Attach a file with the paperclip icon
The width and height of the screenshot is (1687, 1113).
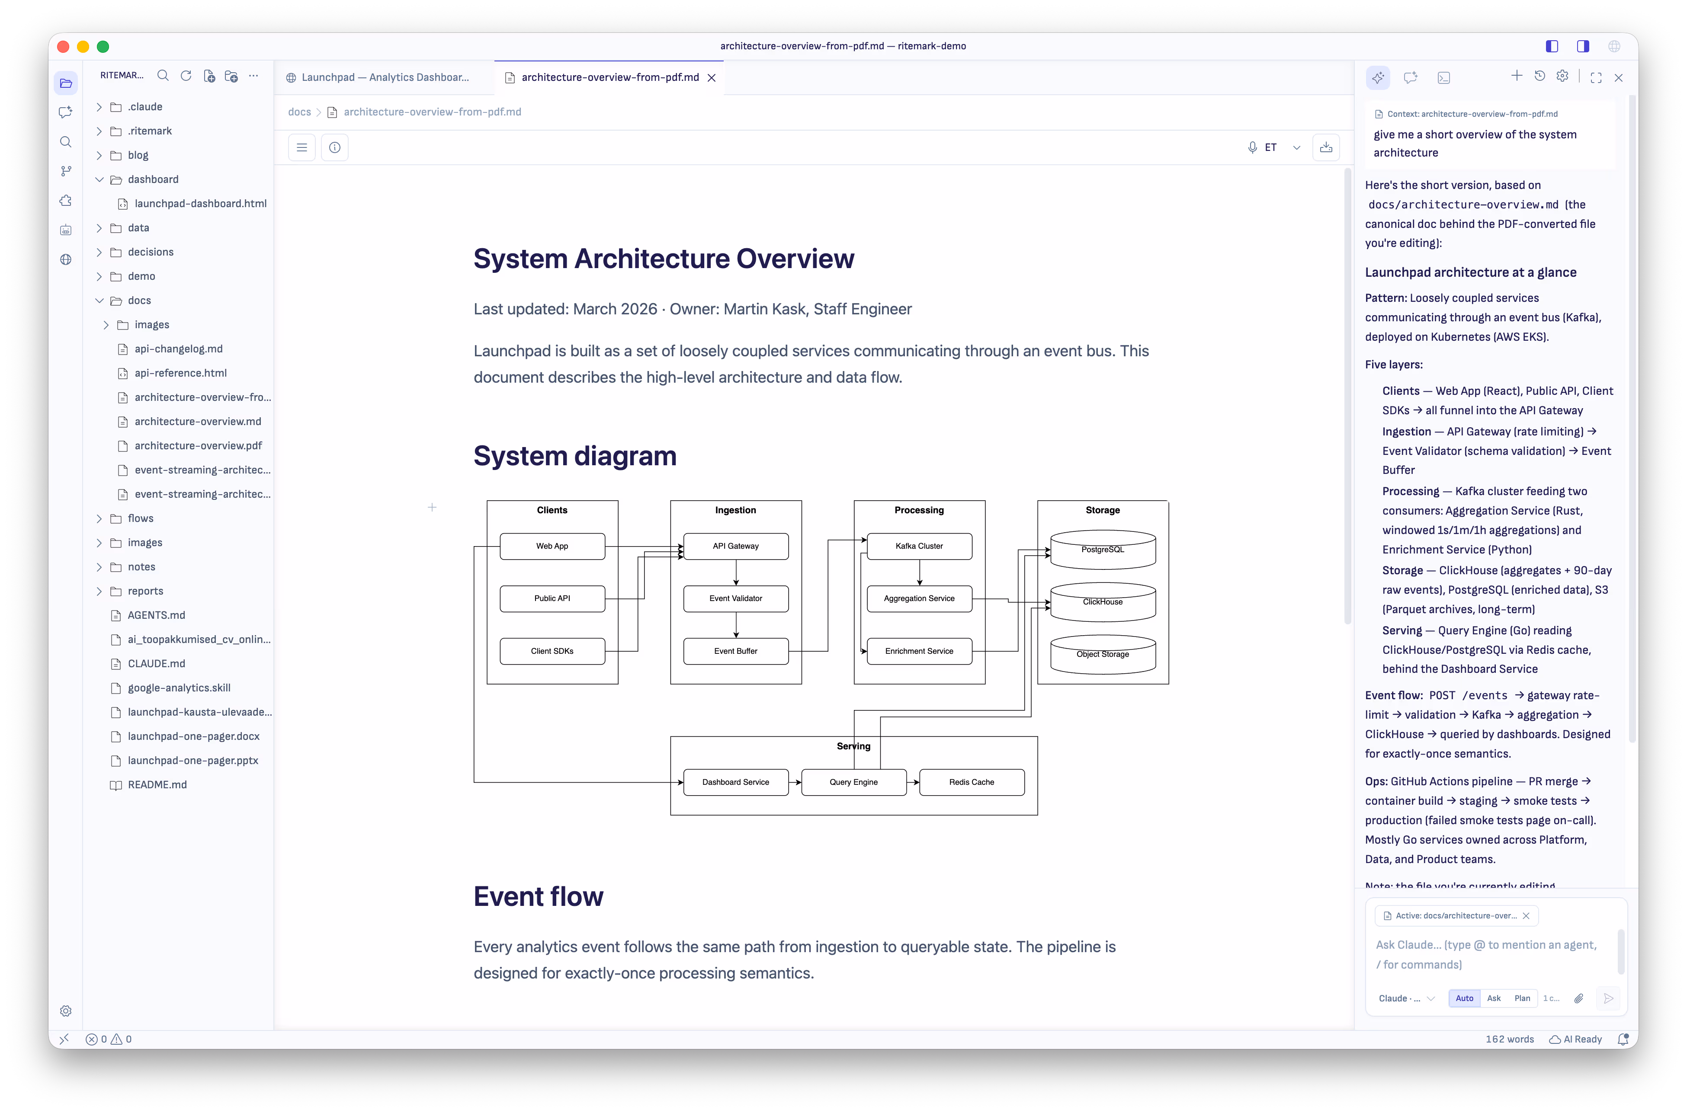1578,998
